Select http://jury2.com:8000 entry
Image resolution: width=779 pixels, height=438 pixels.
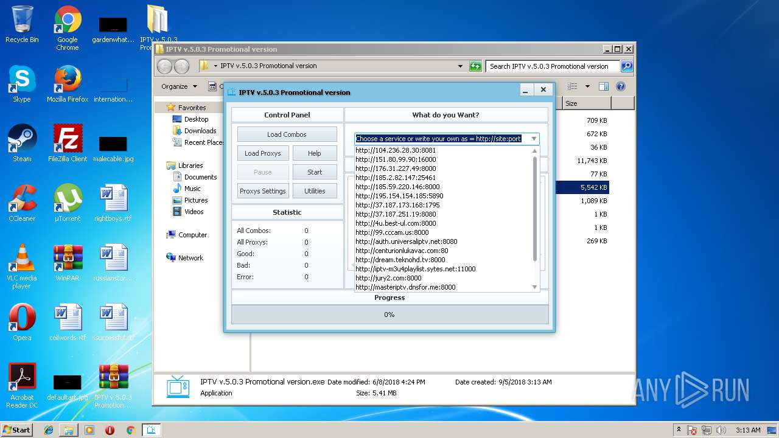(443, 278)
